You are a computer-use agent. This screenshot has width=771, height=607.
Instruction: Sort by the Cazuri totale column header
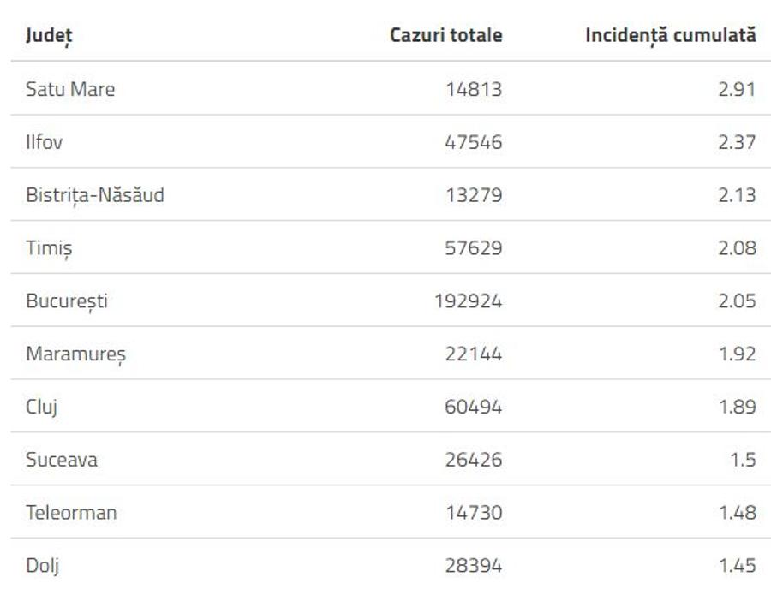446,35
